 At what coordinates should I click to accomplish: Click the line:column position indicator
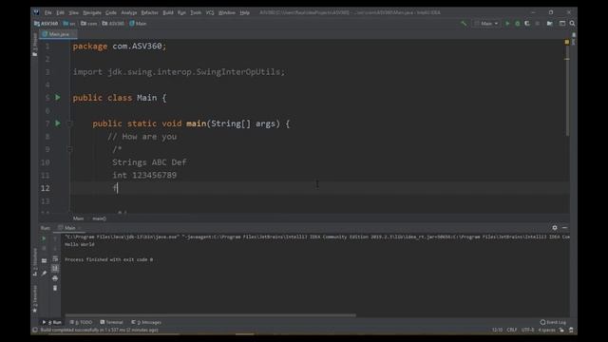(497, 330)
